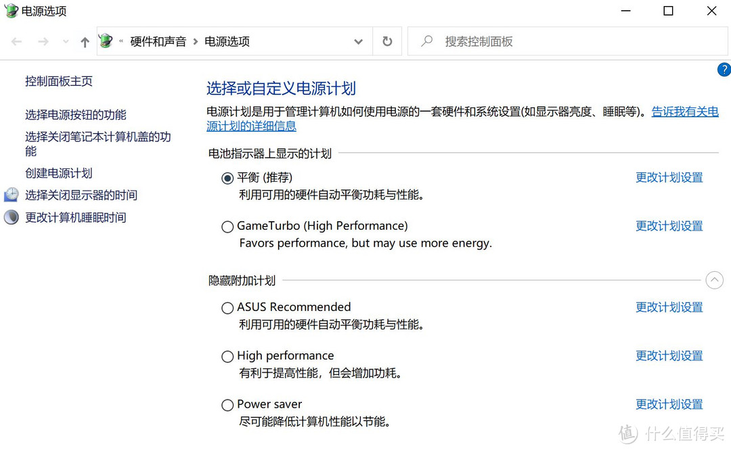Change plan settings for ASUS Recommended
Screen dimensions: 731x451
(x=669, y=308)
